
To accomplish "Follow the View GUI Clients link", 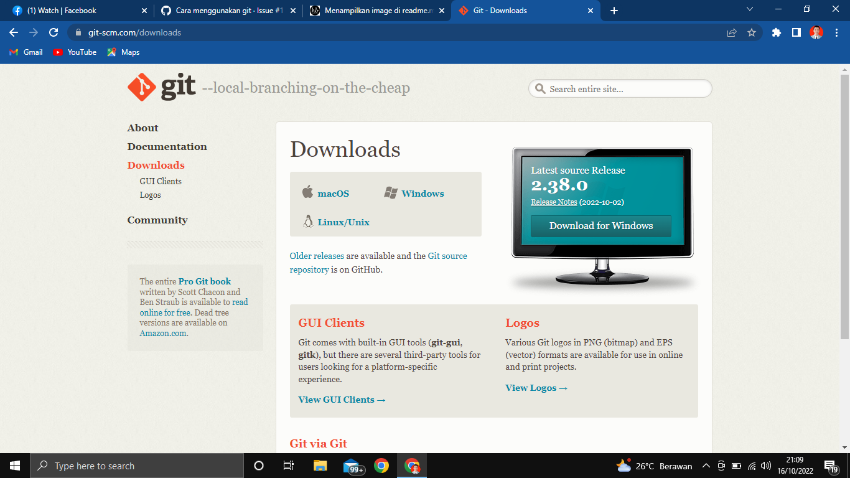I will coord(342,400).
